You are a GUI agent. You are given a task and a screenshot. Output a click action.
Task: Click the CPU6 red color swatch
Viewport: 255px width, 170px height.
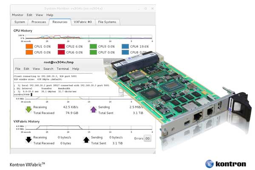click(x=61, y=52)
